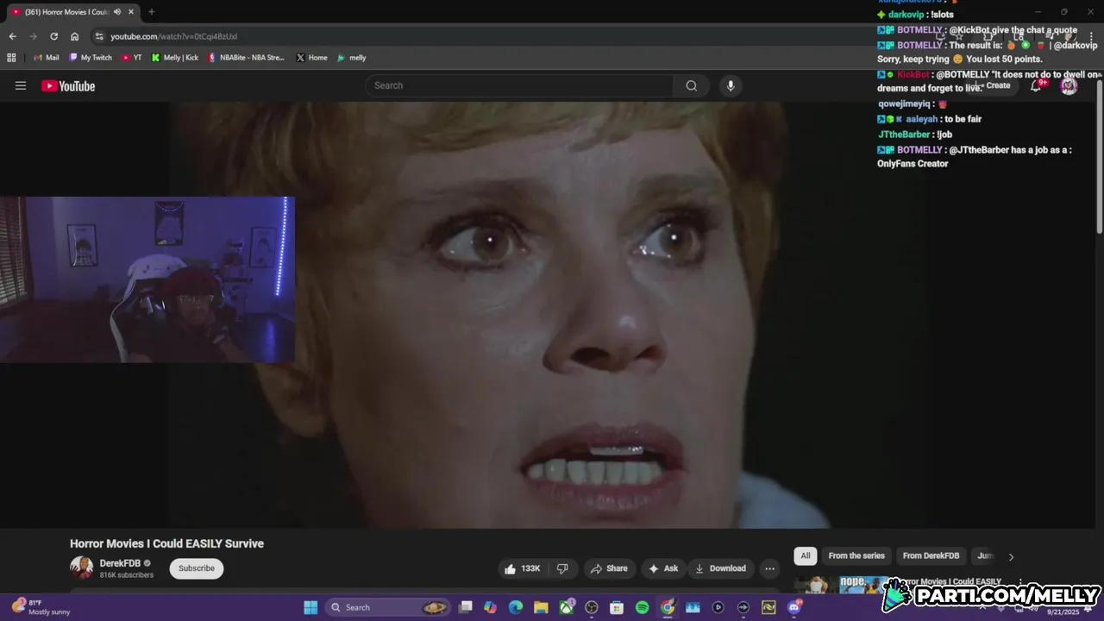Open the weather widget showing 81°F
This screenshot has width=1104, height=621.
pos(41,607)
